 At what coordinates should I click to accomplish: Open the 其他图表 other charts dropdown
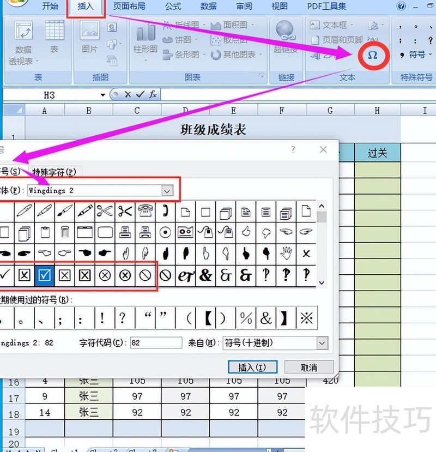[x=237, y=55]
